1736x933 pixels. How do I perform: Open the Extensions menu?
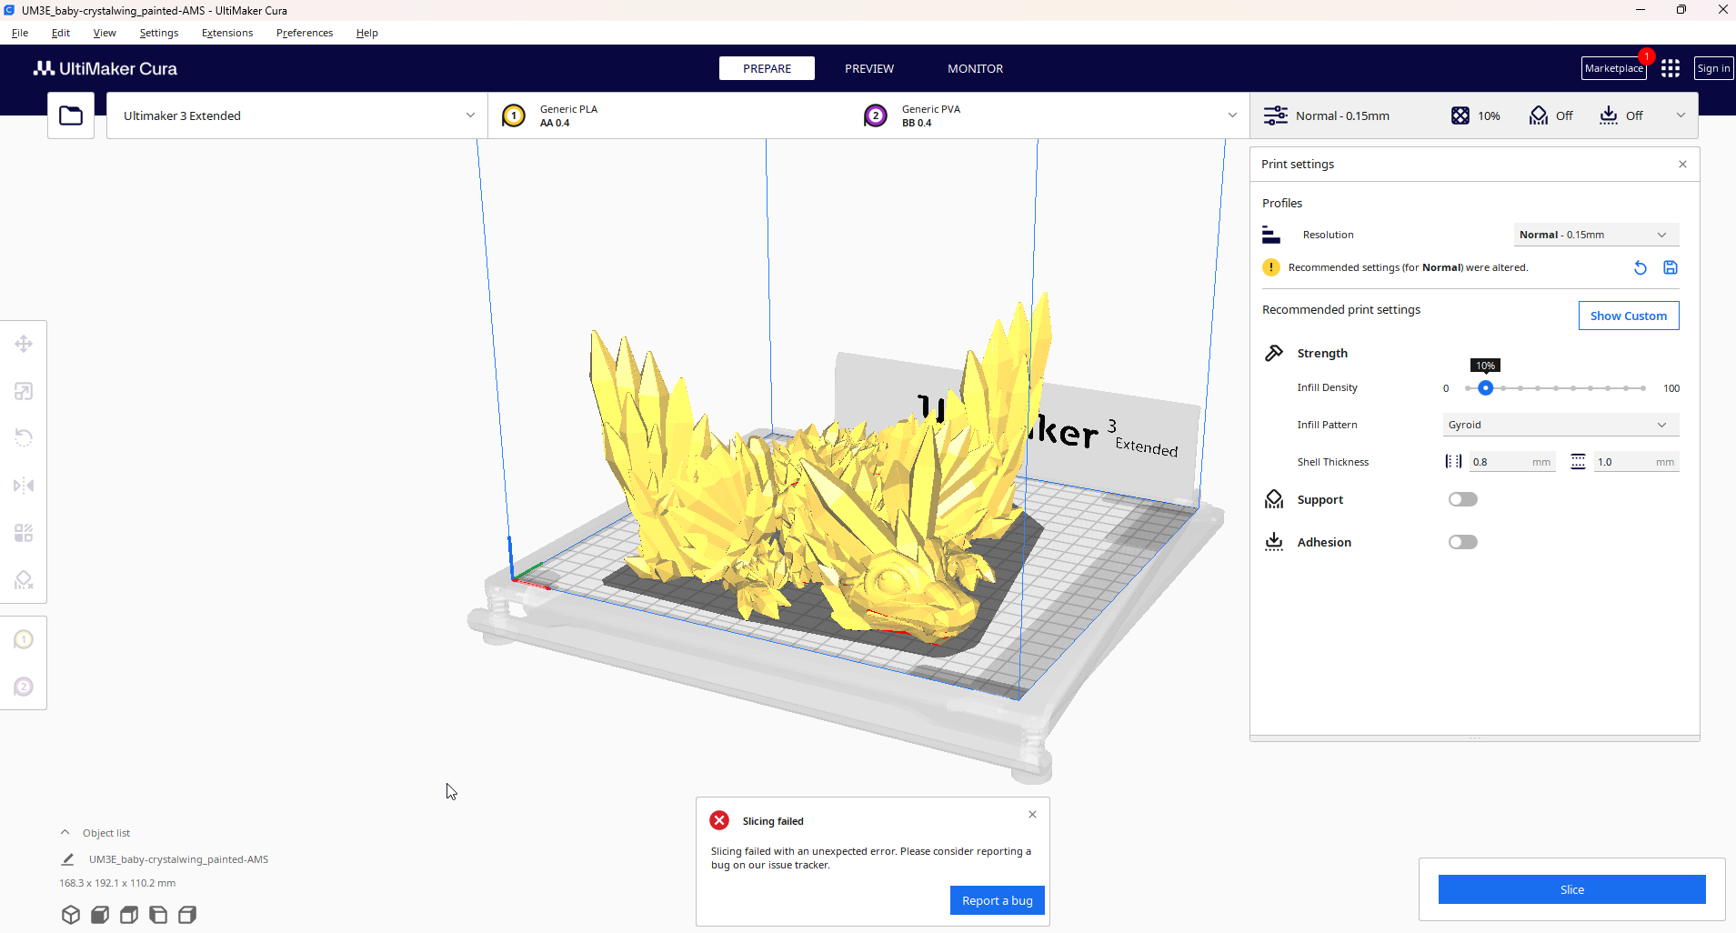(x=226, y=33)
